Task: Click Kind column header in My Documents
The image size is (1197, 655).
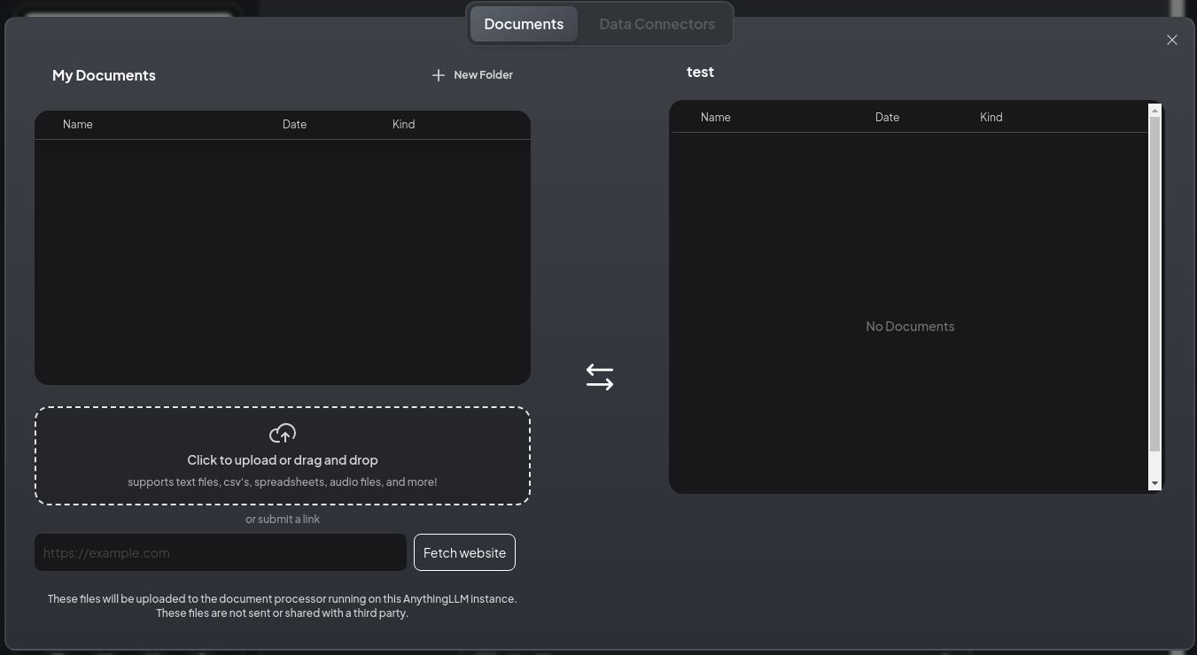Action: coord(403,125)
